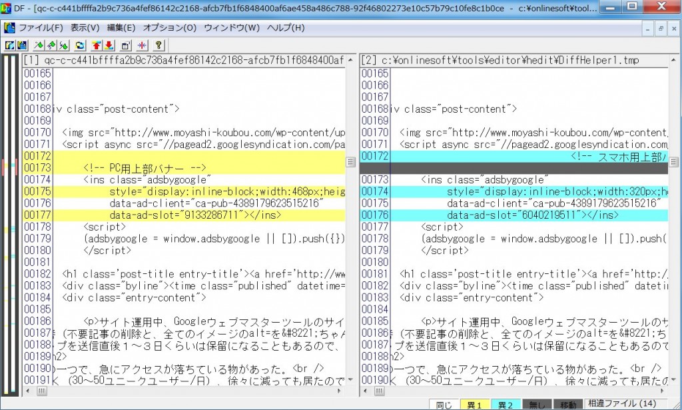Image resolution: width=682 pixels, height=410 pixels.
Task: Click the red-blue sync arrows toolbar icon
Action: 142,45
